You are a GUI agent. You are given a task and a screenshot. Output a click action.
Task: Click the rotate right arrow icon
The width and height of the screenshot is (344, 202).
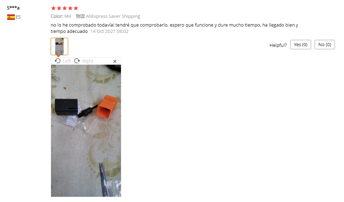(x=77, y=61)
